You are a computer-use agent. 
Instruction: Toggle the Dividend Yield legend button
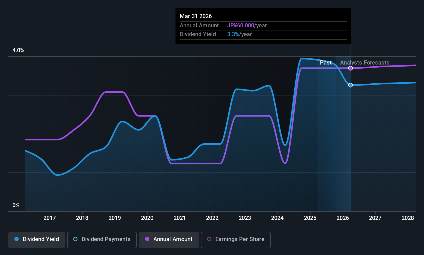[37, 240]
